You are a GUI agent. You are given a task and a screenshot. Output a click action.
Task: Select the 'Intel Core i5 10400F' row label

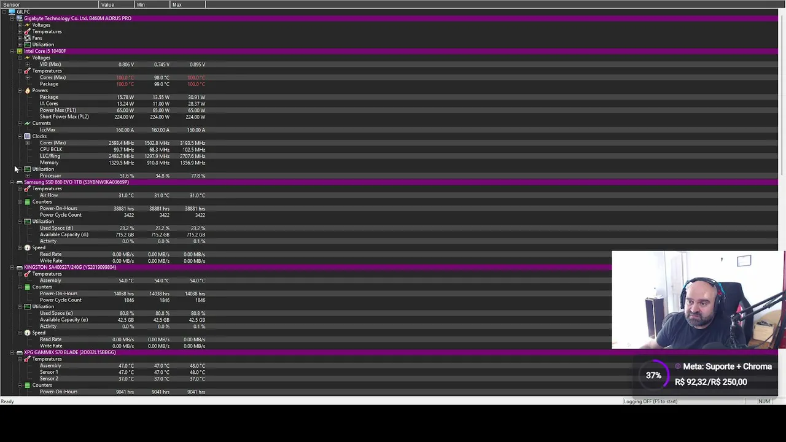pos(45,51)
